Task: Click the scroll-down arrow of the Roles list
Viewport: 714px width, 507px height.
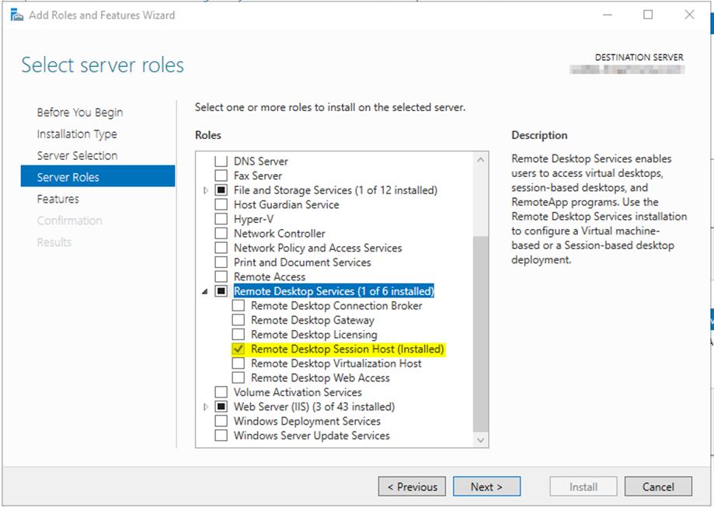Action: coord(481,439)
